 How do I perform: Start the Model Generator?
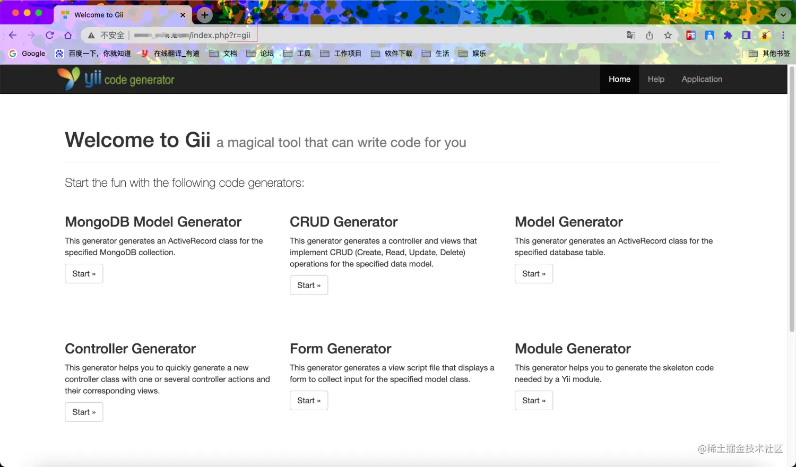[x=534, y=274]
